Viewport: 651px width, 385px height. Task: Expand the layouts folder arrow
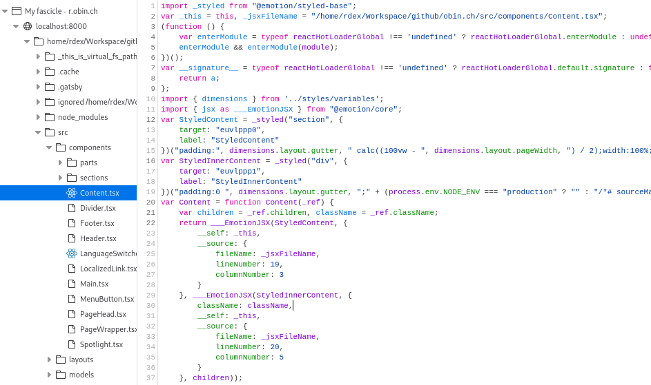49,360
